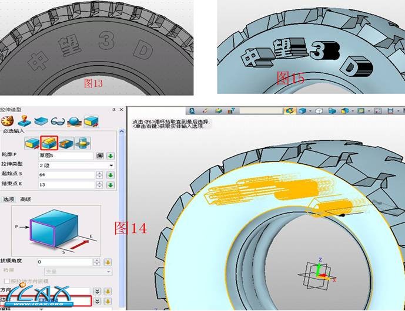Open the dropdown arrow next to the blue cube icon
The height and width of the screenshot is (311, 405).
pos(310,111)
